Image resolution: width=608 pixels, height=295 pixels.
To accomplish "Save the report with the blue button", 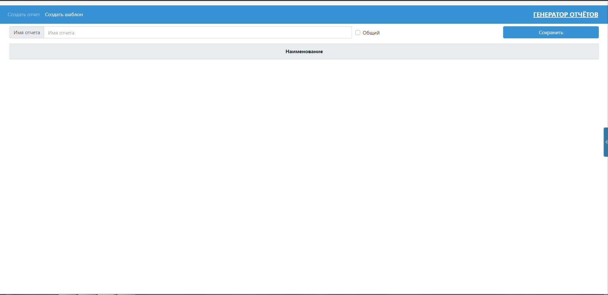I will pos(551,33).
